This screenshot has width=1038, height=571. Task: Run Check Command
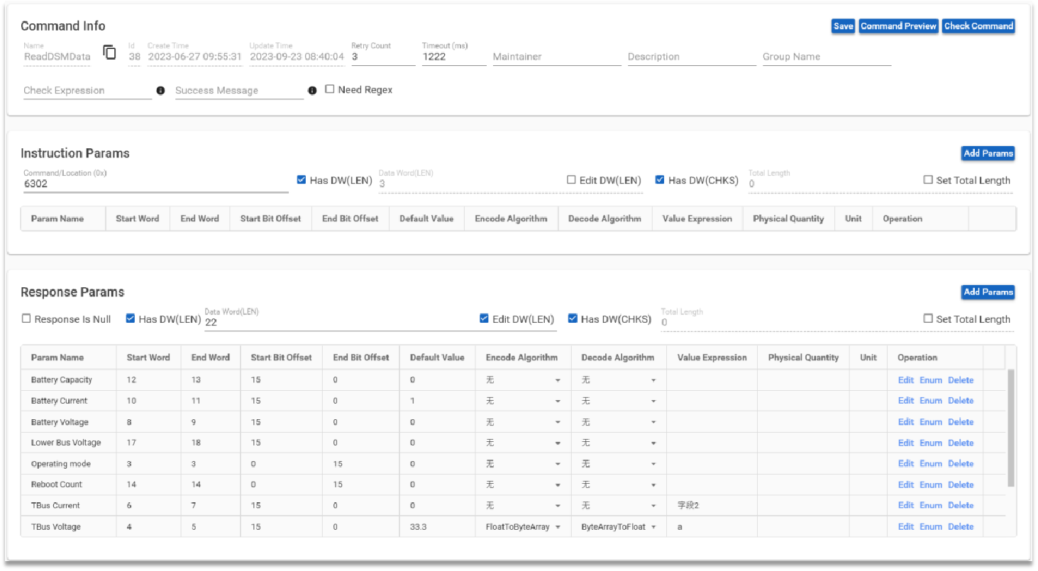coord(978,26)
